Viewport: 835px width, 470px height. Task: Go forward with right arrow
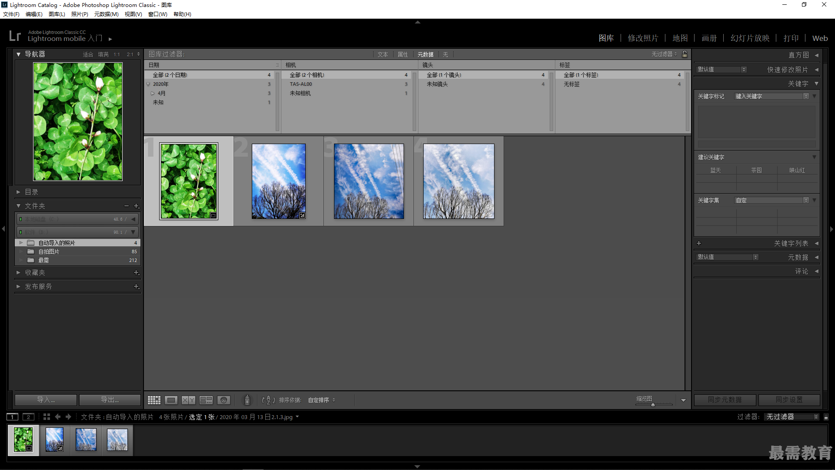point(68,417)
